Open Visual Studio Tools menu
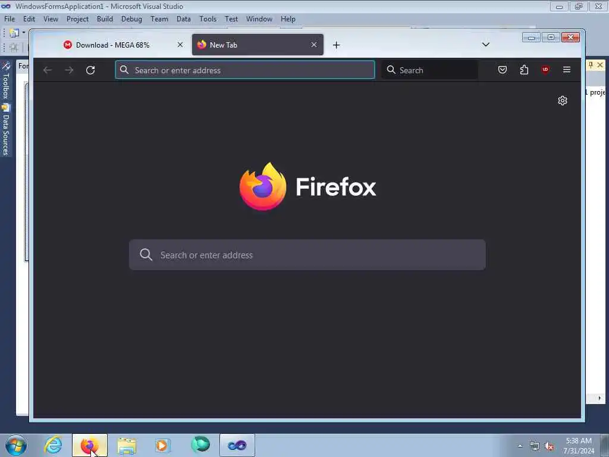The image size is (609, 457). click(x=208, y=19)
